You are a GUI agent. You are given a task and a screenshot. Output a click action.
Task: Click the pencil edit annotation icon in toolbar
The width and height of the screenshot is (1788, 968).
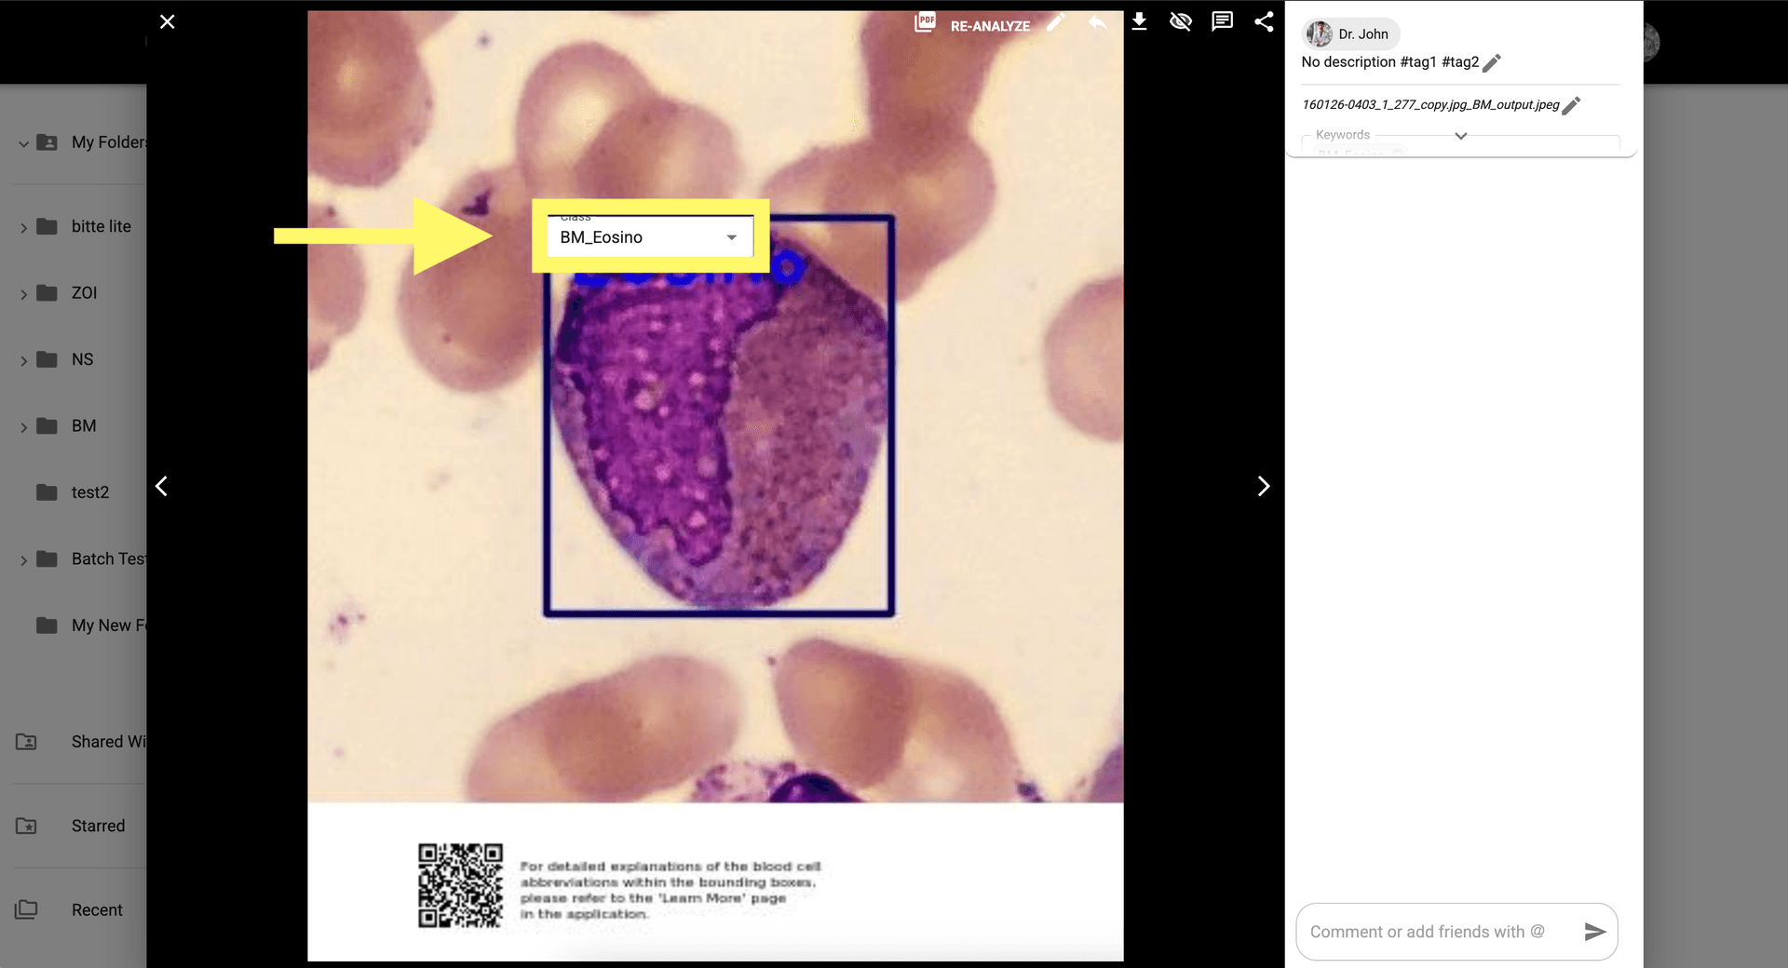[x=1056, y=22]
